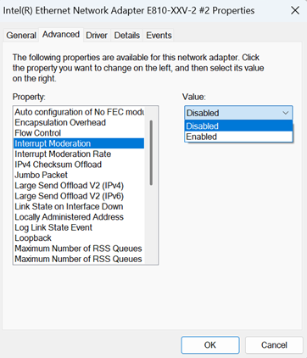Select Large Send Offload V2 (IPv6)

[79, 196]
